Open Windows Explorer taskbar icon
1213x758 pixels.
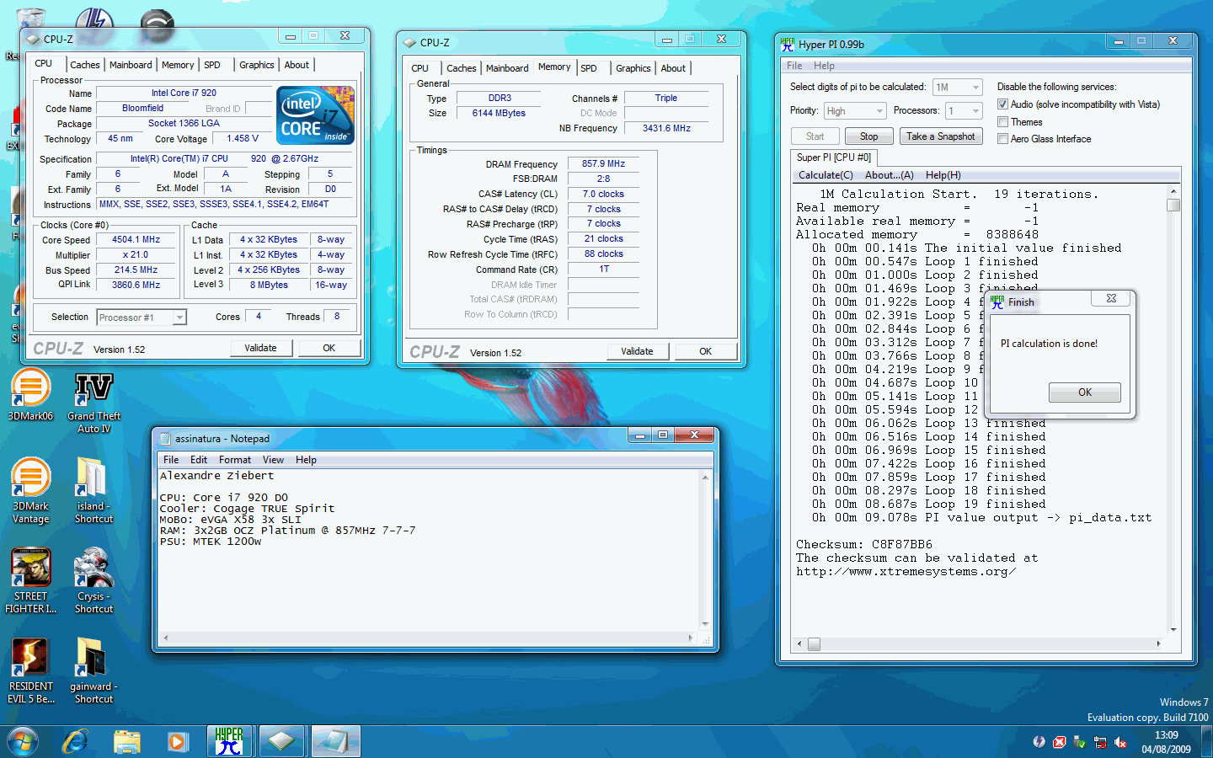(126, 741)
